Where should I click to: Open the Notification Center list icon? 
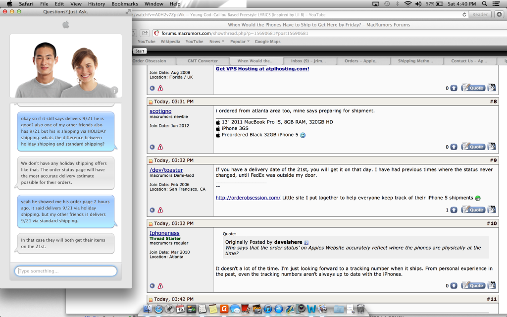(496, 4)
